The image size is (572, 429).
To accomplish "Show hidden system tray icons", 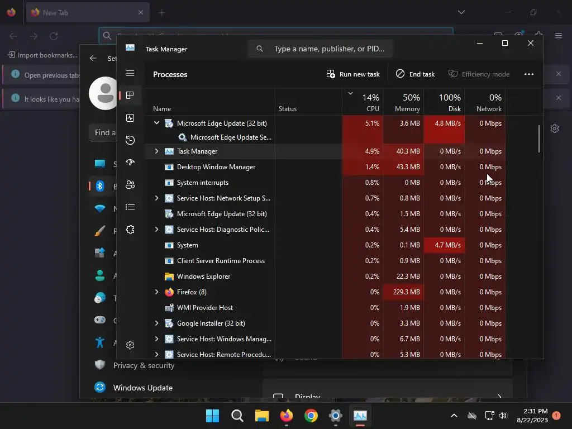I will (454, 416).
